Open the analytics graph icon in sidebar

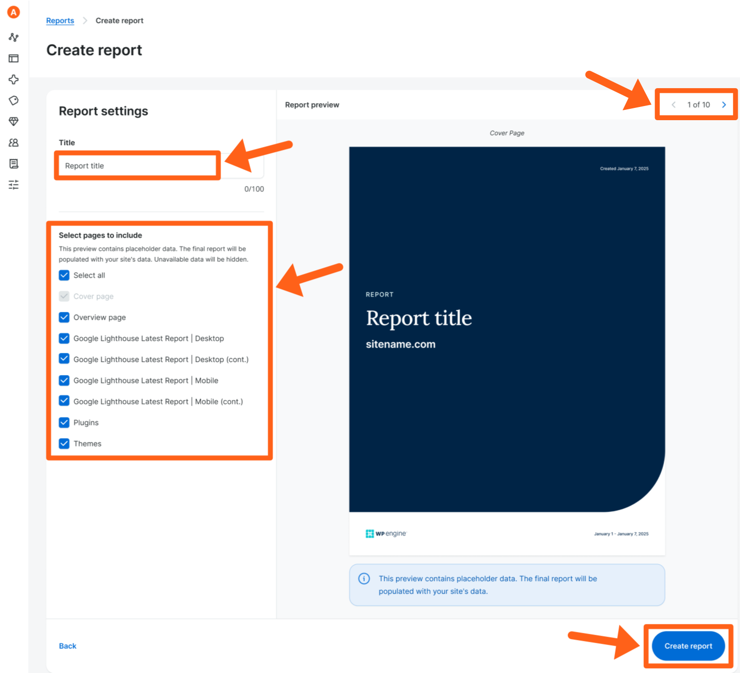point(14,37)
